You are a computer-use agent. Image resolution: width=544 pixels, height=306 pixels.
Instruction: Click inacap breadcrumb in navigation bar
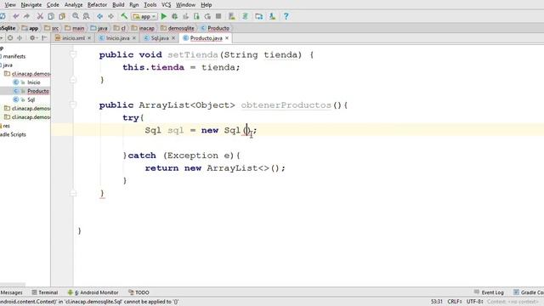143,28
